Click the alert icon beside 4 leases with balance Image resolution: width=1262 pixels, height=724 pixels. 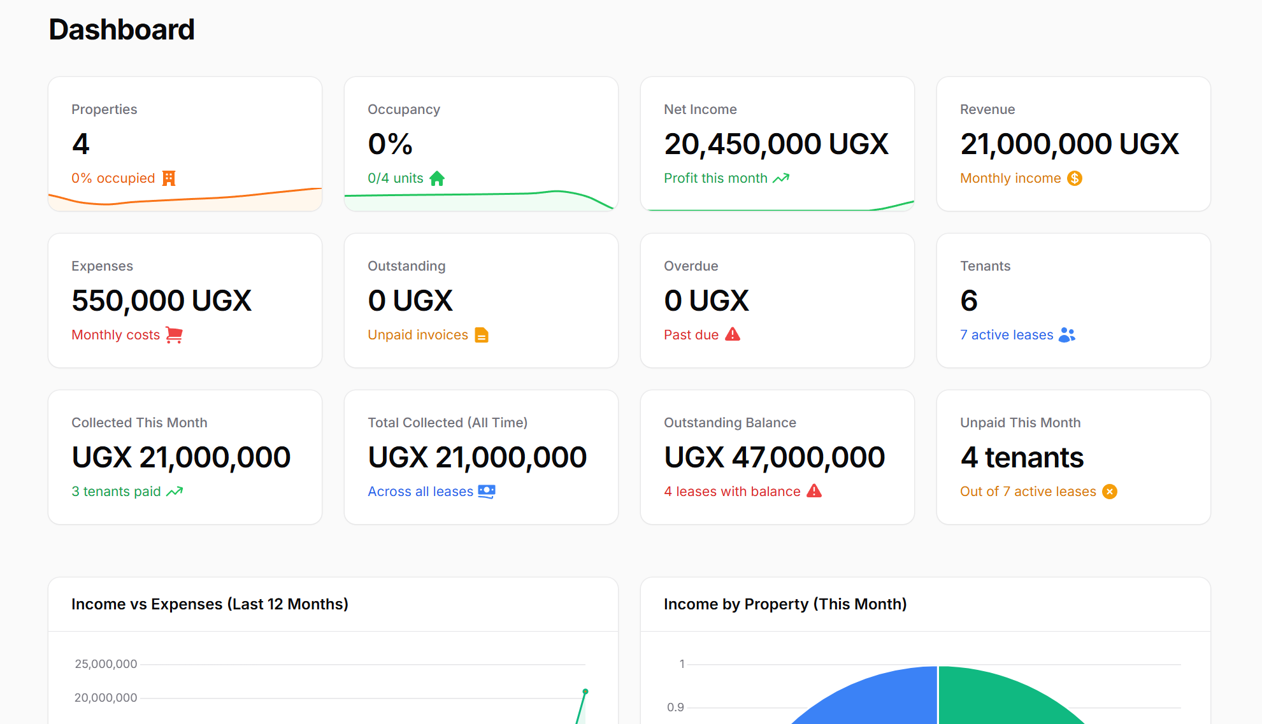[x=814, y=491]
